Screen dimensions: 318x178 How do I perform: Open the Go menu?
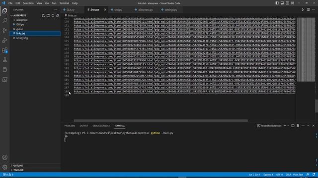pos(47,3)
